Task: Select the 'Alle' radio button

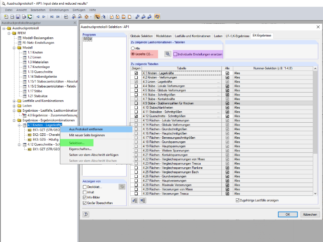Action: coord(133,48)
